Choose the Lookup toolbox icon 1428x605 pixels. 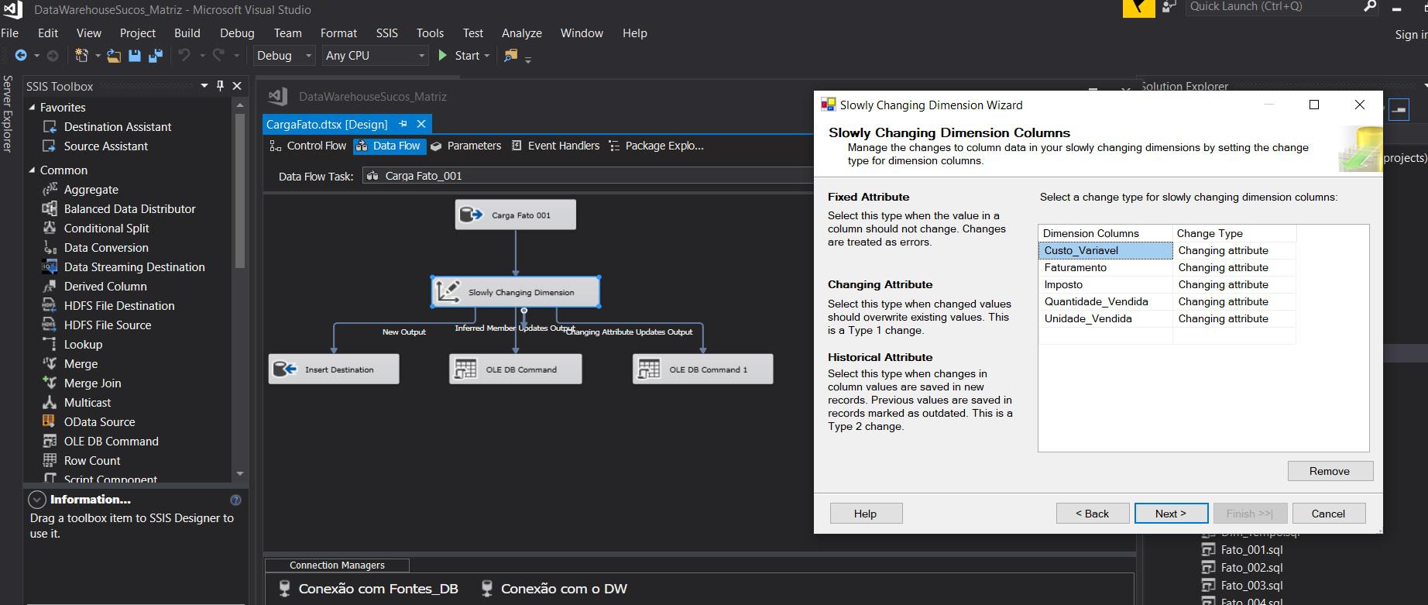click(x=50, y=344)
